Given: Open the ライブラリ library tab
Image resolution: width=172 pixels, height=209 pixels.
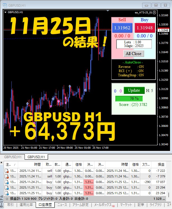Looking at the screenshot, I should 156,205.
